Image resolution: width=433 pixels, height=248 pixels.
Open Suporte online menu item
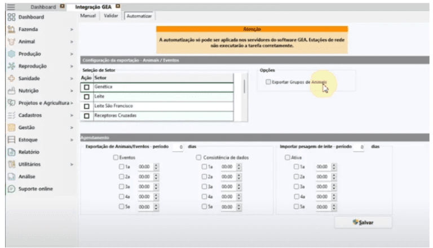(36, 189)
